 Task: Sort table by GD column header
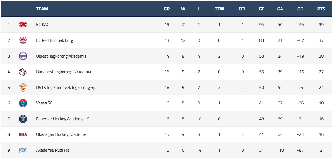(300, 9)
